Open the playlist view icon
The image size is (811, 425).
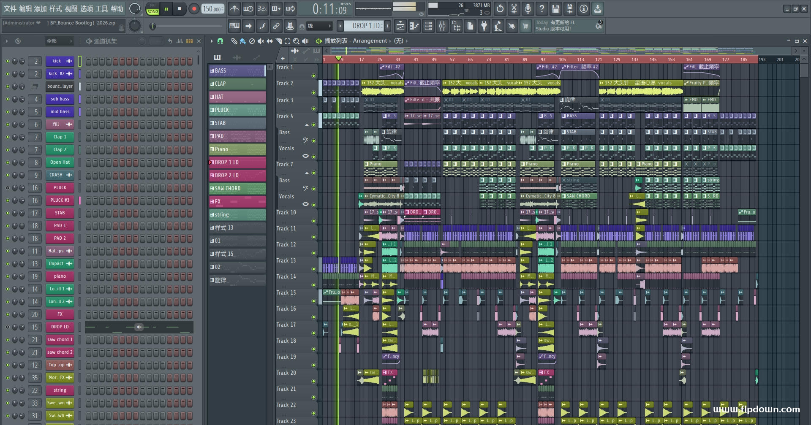[400, 26]
